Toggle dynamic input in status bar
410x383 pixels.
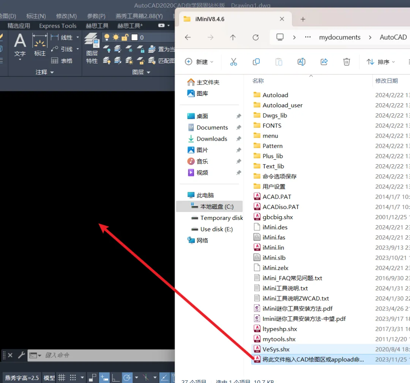coord(104,378)
